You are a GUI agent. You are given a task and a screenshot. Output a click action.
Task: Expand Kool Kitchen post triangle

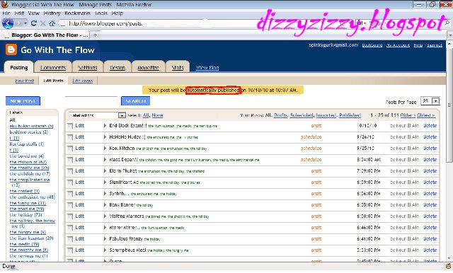coord(105,148)
